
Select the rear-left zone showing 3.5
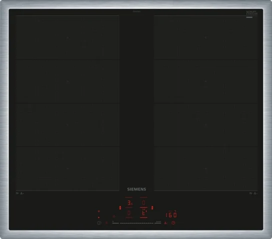tap(129, 203)
